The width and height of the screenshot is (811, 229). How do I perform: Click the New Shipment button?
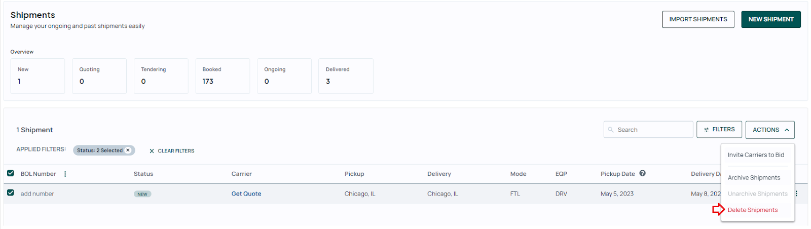[771, 19]
